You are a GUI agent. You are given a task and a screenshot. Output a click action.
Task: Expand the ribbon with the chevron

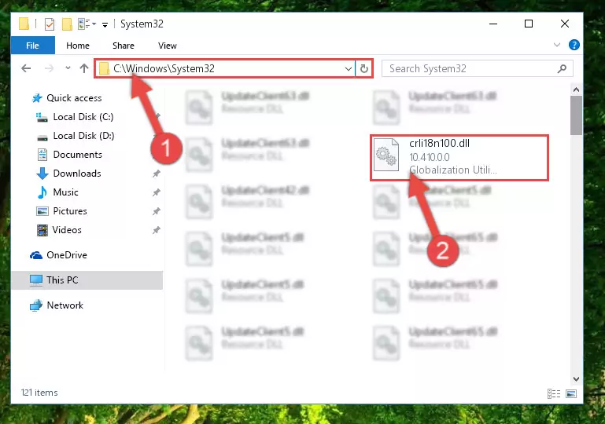pos(557,45)
